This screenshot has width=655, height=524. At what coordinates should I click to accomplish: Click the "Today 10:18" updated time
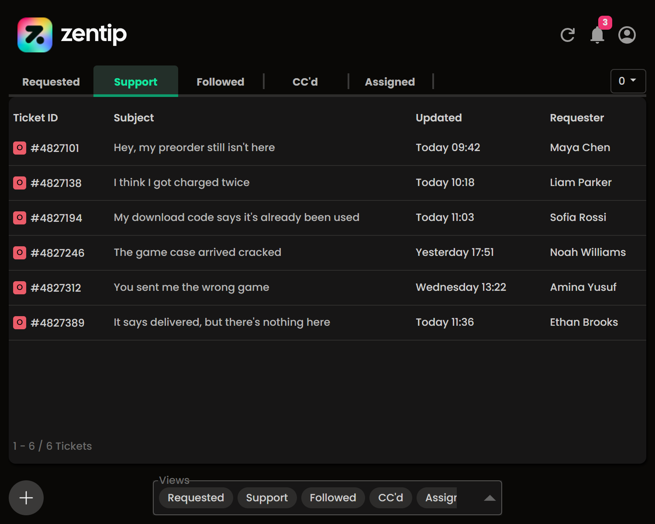(445, 183)
